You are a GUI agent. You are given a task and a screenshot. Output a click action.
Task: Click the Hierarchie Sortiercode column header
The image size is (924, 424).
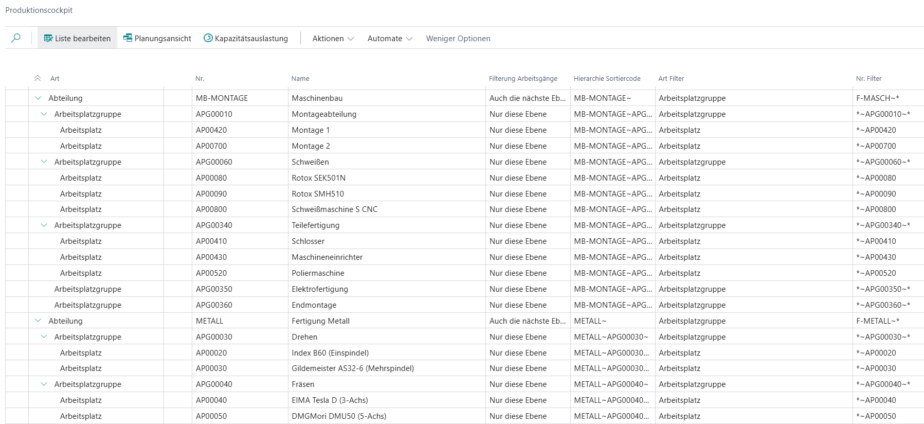tap(607, 79)
